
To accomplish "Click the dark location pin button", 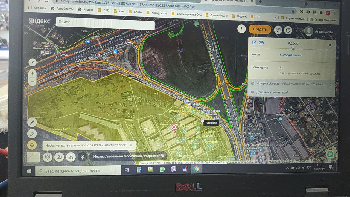I will [x=82, y=157].
